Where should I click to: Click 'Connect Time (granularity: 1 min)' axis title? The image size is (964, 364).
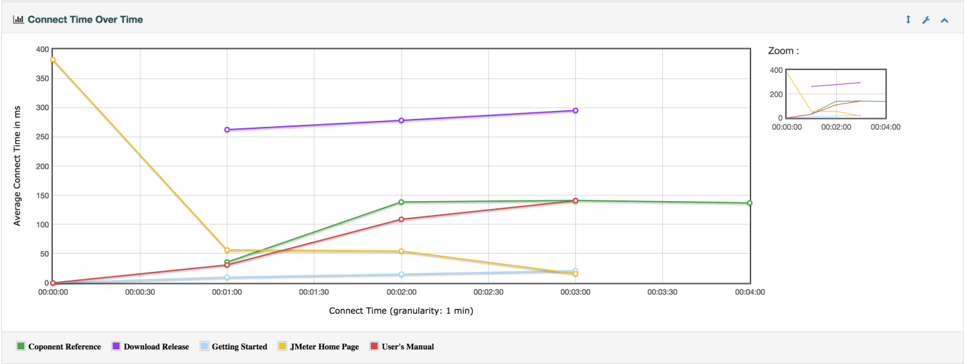click(402, 311)
